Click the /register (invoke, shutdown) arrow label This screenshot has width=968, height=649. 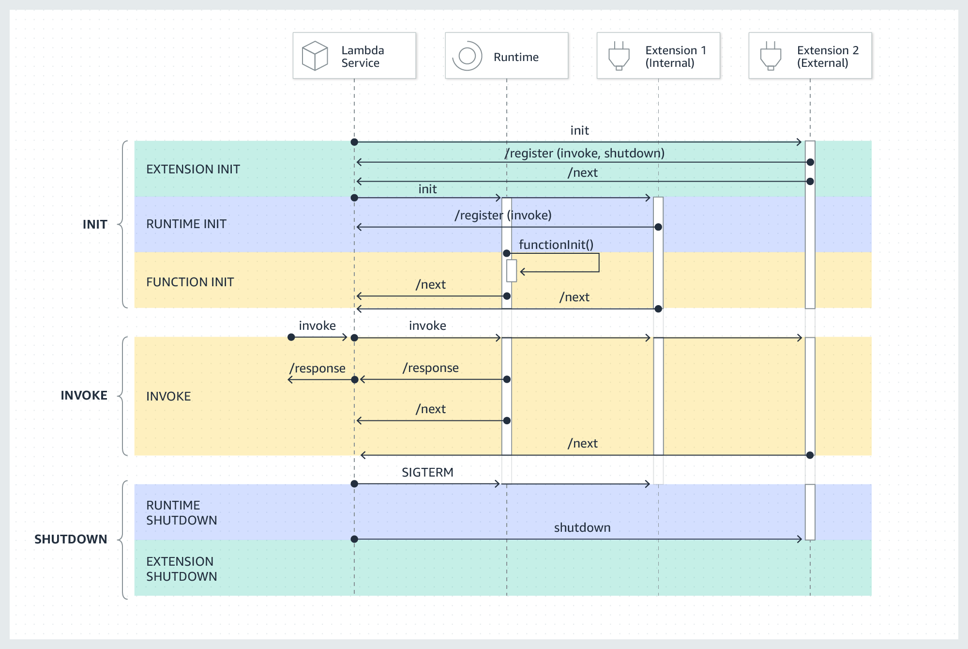tap(585, 154)
